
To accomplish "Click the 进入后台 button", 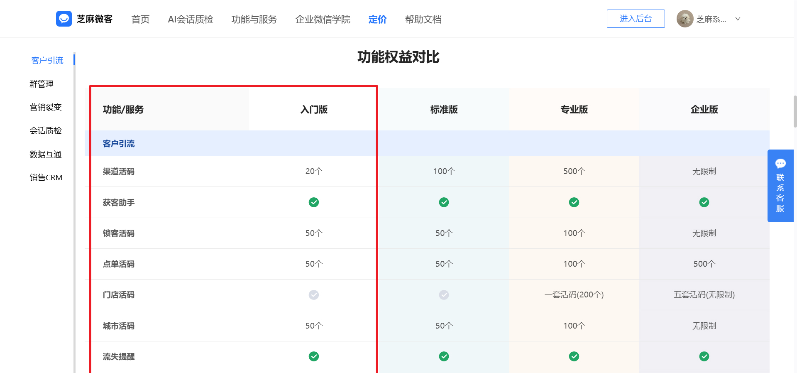I will pos(636,19).
